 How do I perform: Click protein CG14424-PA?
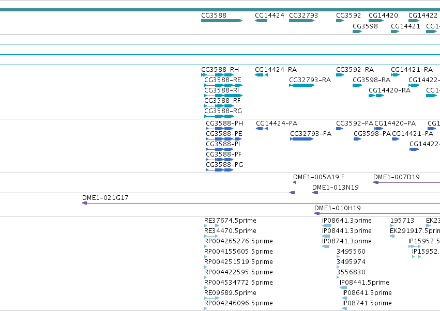click(262, 129)
